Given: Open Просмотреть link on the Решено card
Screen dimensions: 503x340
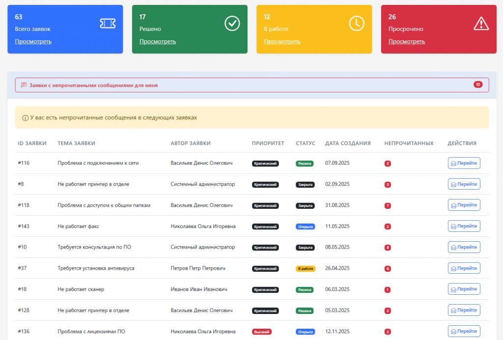Looking at the screenshot, I should click(158, 41).
